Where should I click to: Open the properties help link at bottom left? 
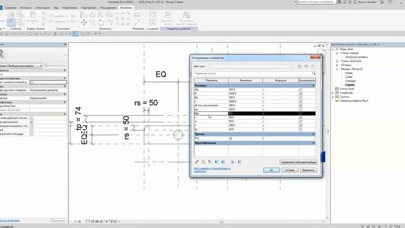(10, 220)
